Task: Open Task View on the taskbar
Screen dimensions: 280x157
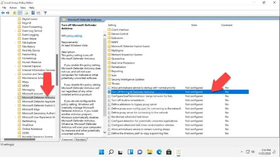Action: 120,152
